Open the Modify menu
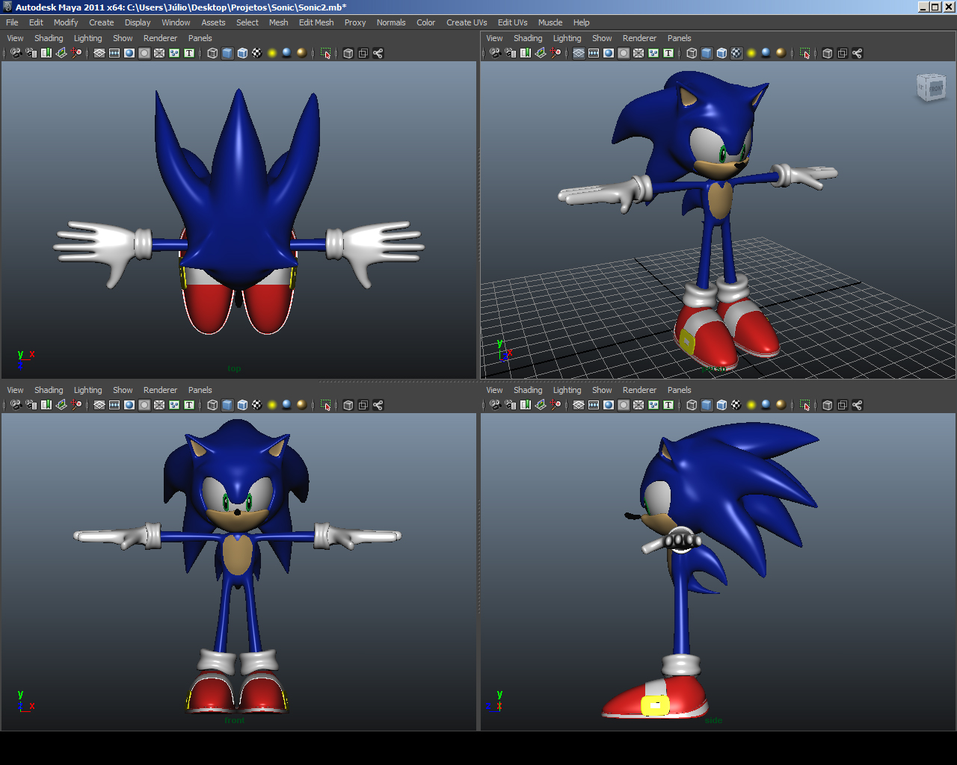 (x=66, y=22)
